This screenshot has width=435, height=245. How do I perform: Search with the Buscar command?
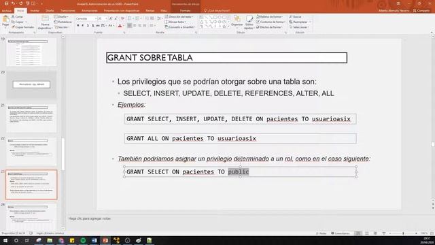(296, 16)
